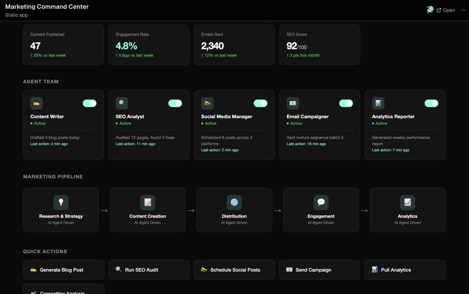Viewport: 469px width, 294px height.
Task: Click the '23% vs last week' trend
Action: [x=48, y=55]
